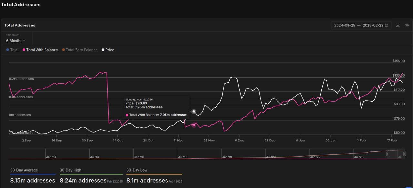
Task: Click the white Price legend dot
Action: coord(103,50)
